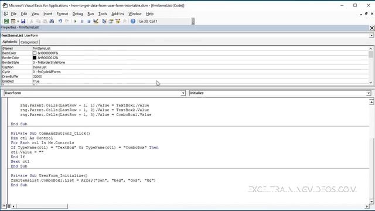Click the code pane vertical scroll-up arrow
This screenshot has width=375, height=211.
[x=371, y=102]
